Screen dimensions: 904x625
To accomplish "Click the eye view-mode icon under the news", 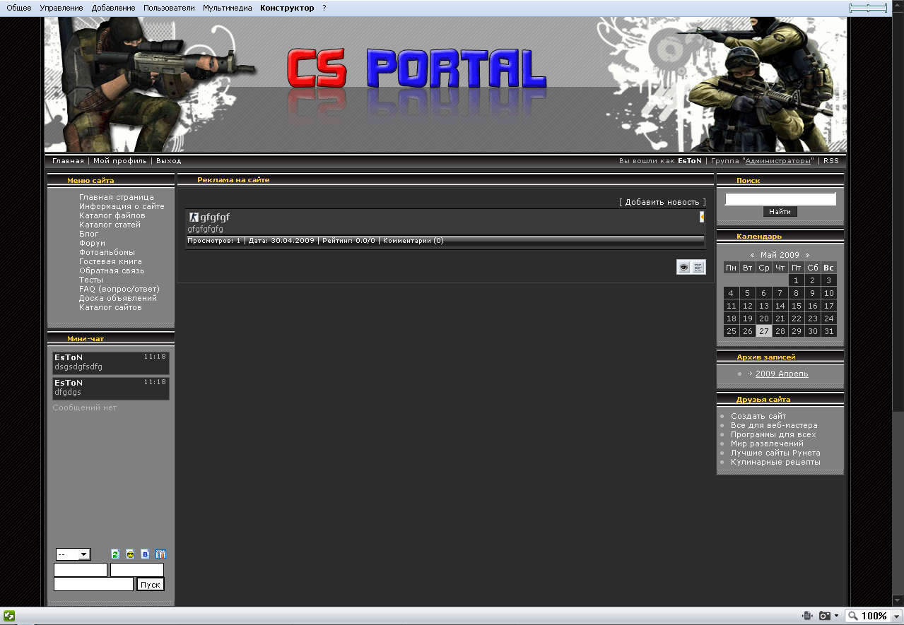I will [683, 267].
